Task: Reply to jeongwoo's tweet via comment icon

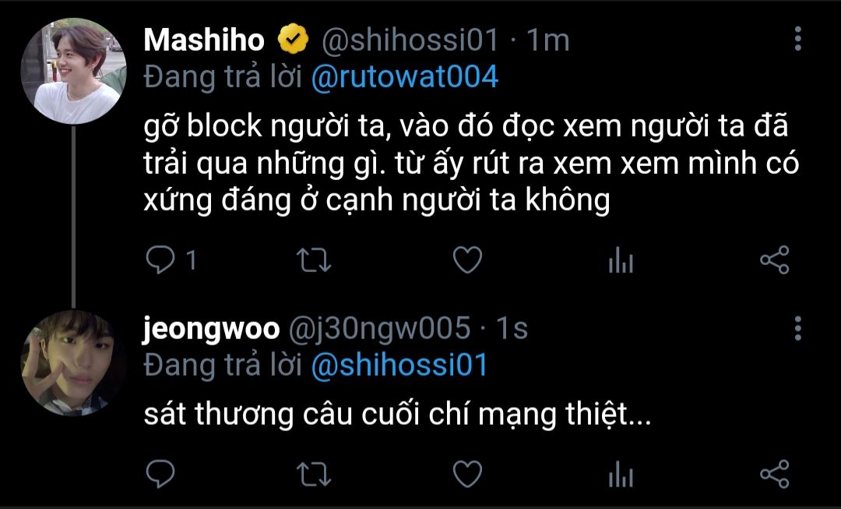Action: pos(160,474)
